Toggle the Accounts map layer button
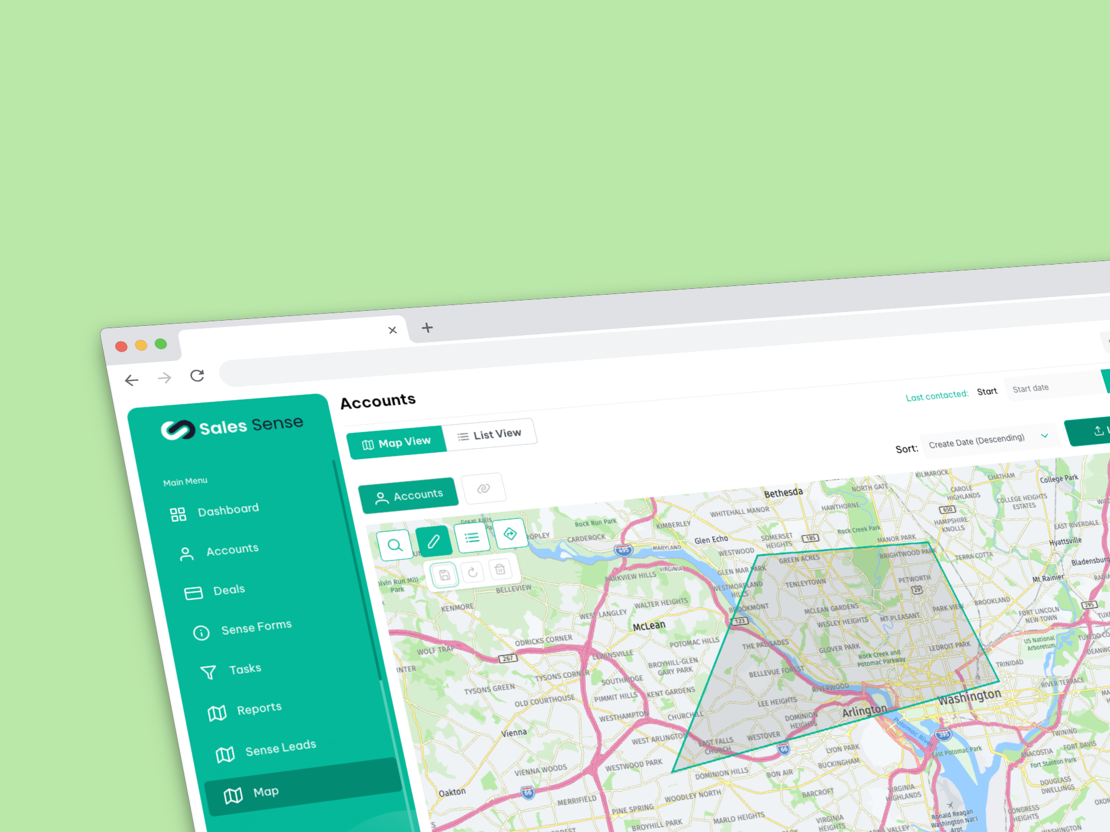Image resolution: width=1110 pixels, height=832 pixels. coord(409,496)
